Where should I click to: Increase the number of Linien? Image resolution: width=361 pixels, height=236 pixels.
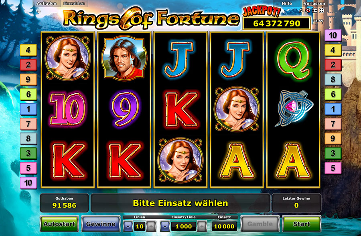151,226
